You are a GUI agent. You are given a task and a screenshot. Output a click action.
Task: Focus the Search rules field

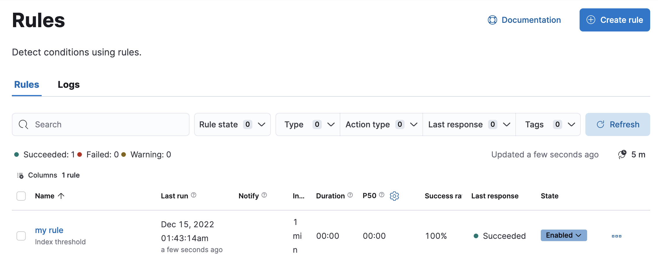point(101,124)
